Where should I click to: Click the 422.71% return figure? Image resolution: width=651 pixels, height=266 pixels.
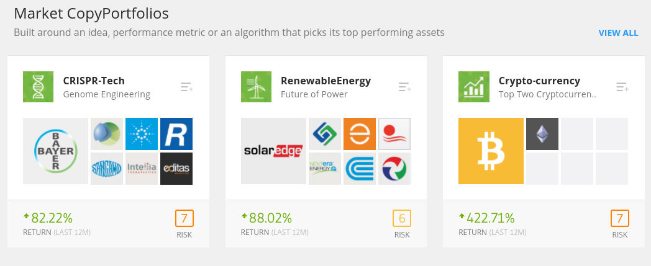pos(490,218)
